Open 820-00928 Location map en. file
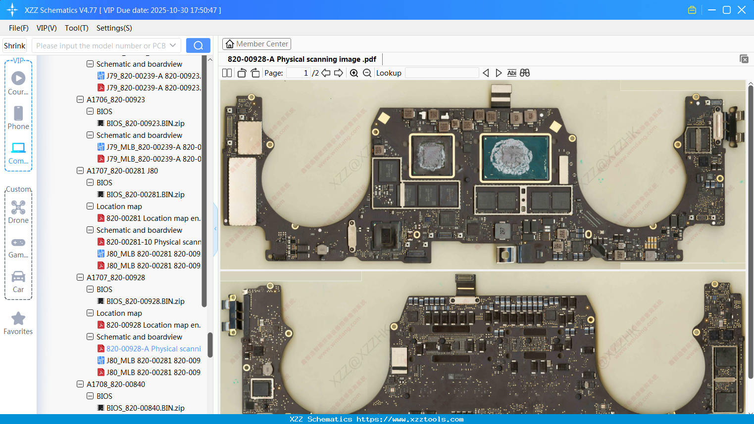 [x=153, y=325]
